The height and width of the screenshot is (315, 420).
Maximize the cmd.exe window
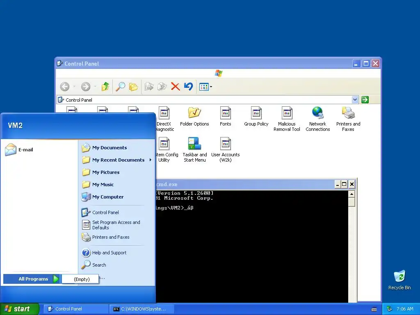coord(344,184)
